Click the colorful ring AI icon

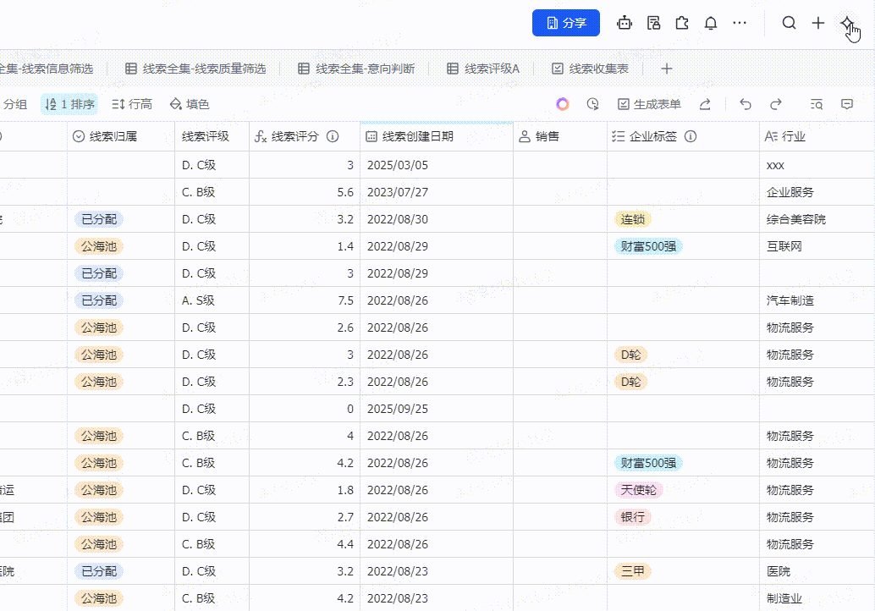(563, 104)
